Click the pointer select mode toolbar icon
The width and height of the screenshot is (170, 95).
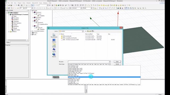(x=33, y=5)
